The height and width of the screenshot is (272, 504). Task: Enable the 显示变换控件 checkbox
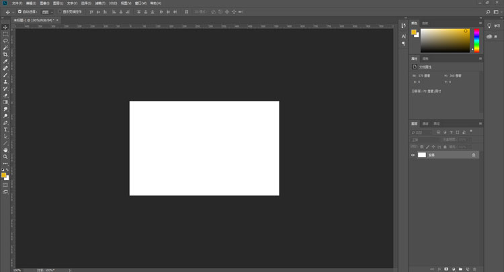coord(59,11)
